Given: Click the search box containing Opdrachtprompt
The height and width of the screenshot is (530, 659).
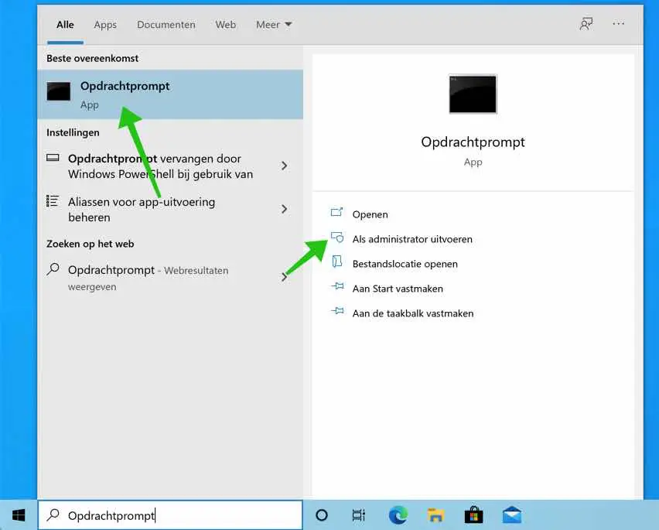Looking at the screenshot, I should click(x=170, y=515).
